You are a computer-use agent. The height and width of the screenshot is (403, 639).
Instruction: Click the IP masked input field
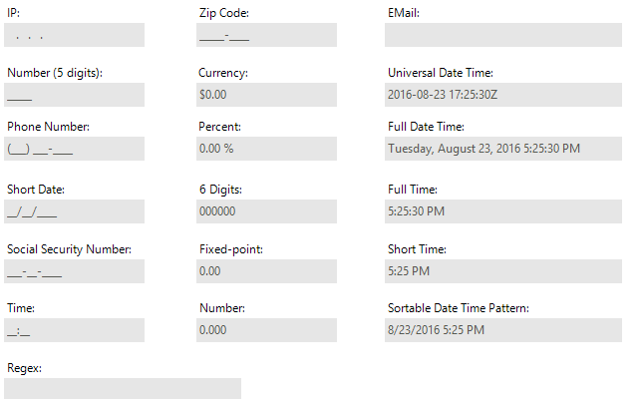(74, 35)
